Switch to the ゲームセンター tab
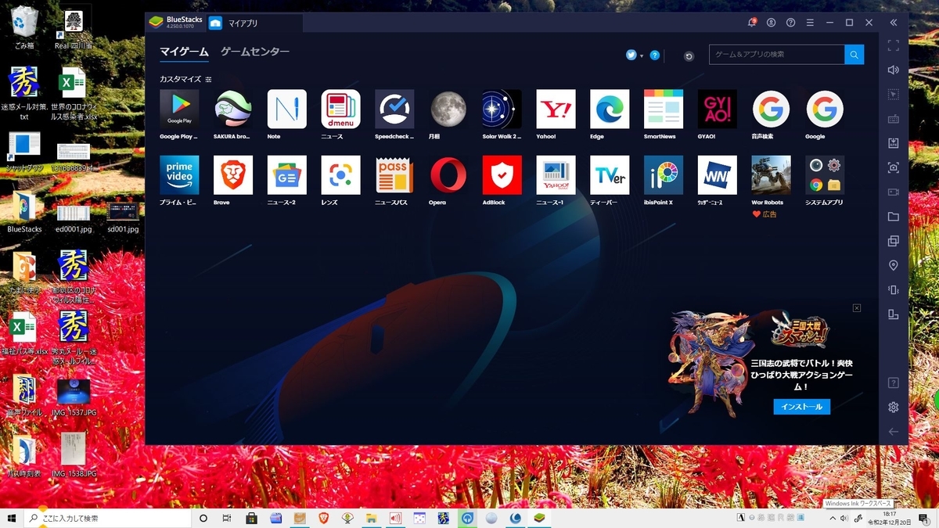Image resolution: width=939 pixels, height=528 pixels. coord(255,52)
